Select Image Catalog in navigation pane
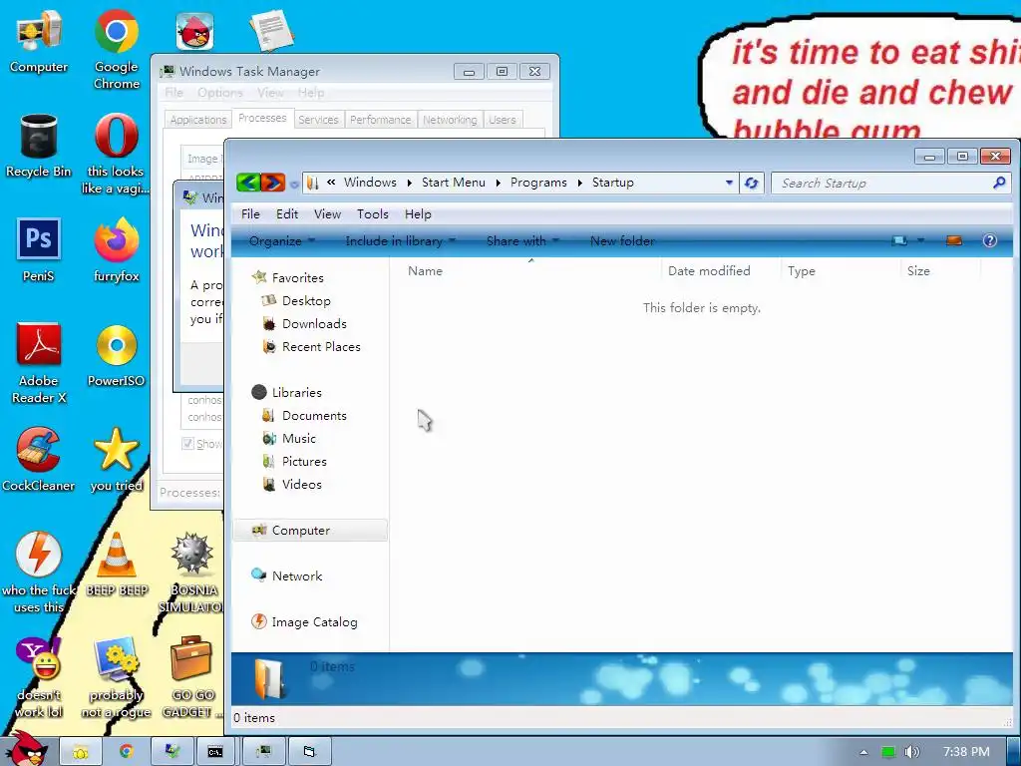1021x766 pixels. coord(304,622)
